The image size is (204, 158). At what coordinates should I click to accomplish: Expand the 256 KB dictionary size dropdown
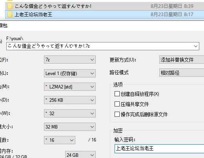[70, 100]
